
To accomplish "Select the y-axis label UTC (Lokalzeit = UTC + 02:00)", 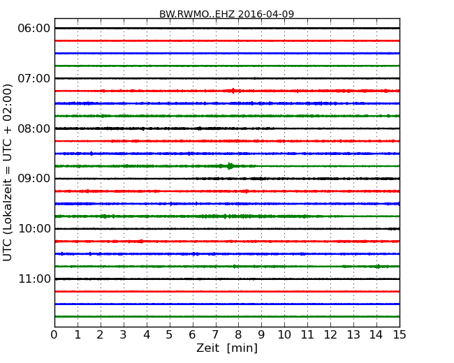I will (x=7, y=172).
